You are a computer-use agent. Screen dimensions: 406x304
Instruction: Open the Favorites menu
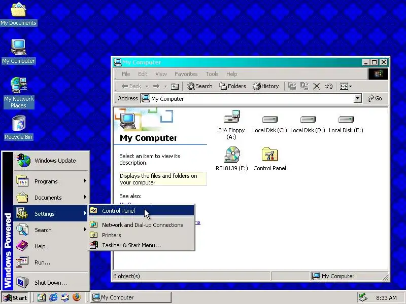[186, 74]
